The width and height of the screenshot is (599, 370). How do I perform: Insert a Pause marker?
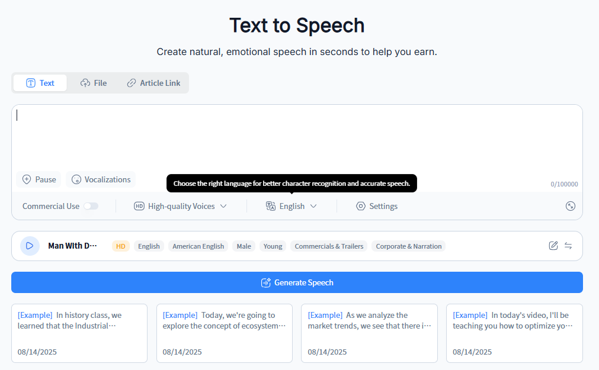pos(39,179)
